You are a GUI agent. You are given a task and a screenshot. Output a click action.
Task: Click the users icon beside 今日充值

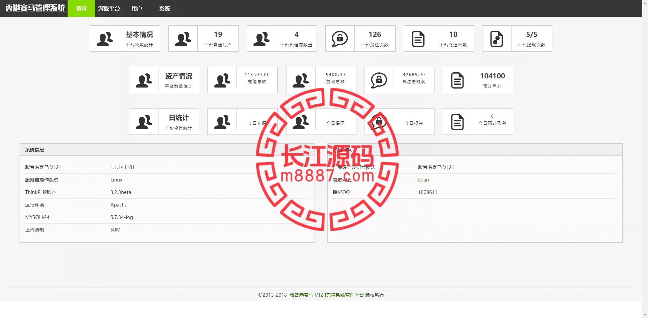click(x=222, y=122)
